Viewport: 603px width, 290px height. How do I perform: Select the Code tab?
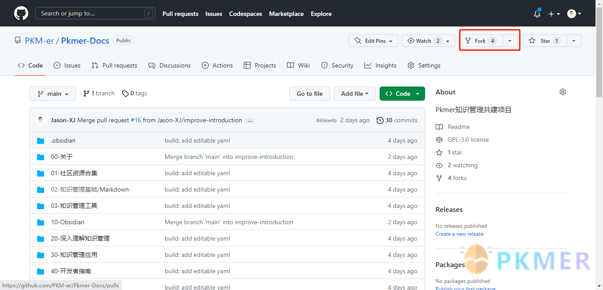click(x=30, y=65)
